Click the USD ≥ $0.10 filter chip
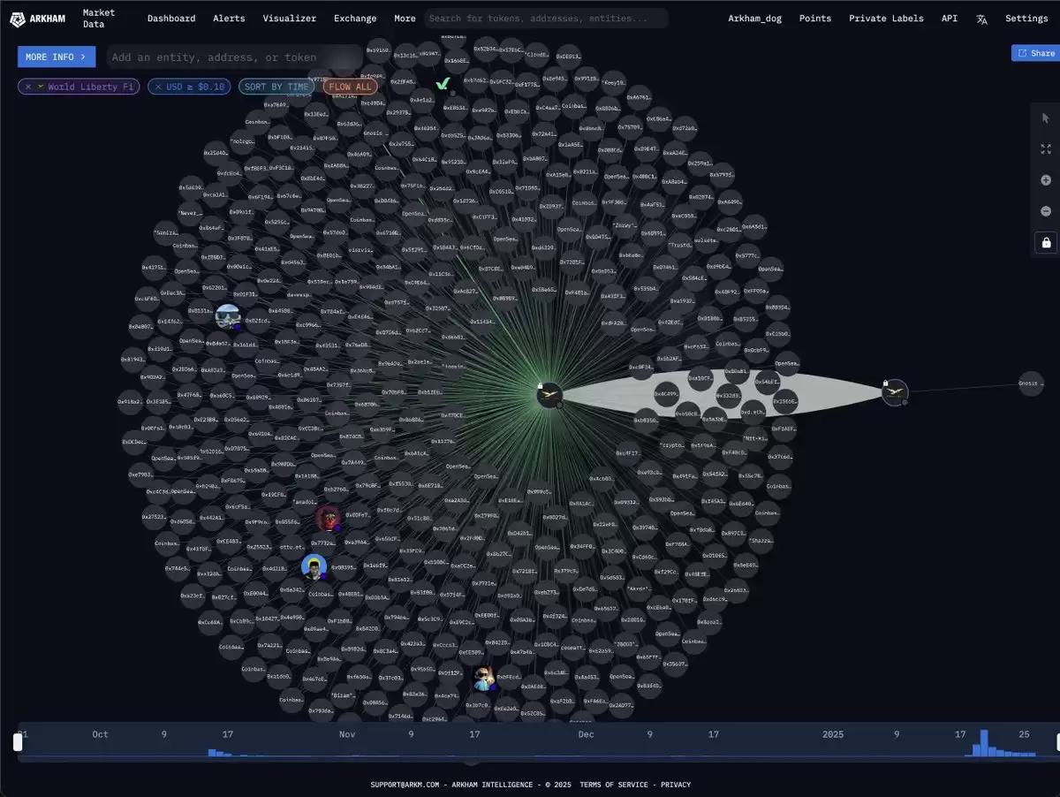1060x797 pixels. click(187, 87)
